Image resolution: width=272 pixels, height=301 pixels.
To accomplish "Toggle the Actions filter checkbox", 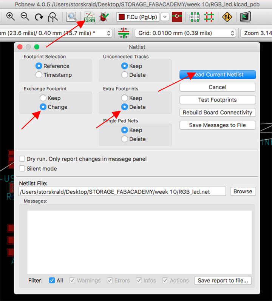I will [x=165, y=281].
